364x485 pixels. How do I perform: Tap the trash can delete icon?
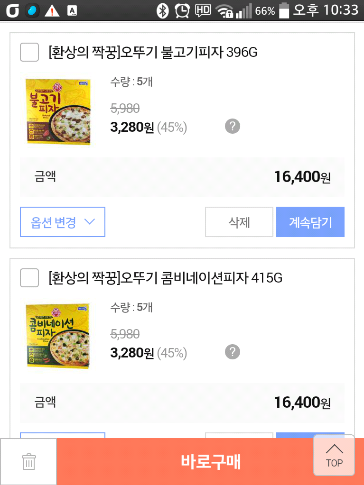coord(28,461)
